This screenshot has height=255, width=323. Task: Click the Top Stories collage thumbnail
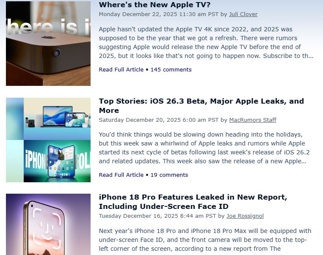[x=48, y=140]
